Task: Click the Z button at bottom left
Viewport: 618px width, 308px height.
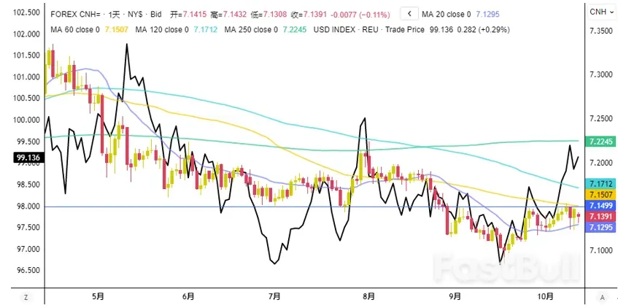Action: tap(26, 297)
